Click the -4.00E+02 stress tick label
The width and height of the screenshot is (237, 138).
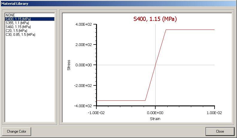(83, 106)
